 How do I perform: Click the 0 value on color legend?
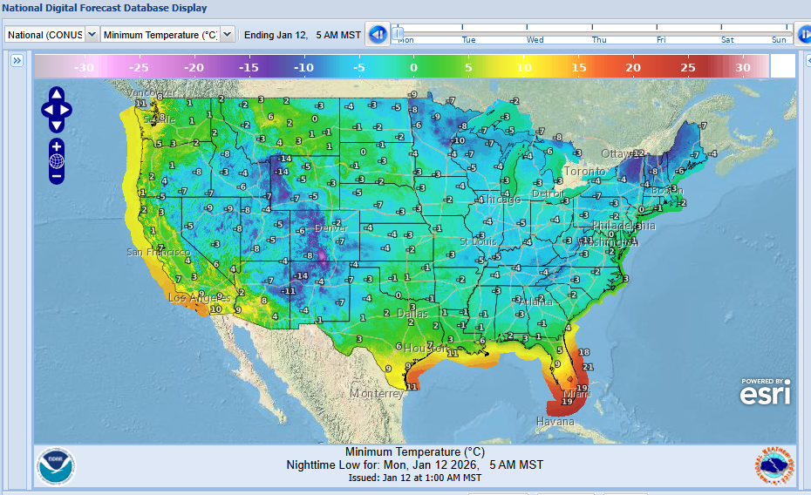413,67
